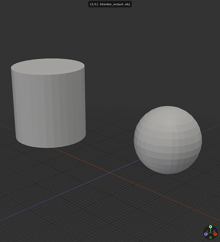Click the dark red negative X gizmo dot
The height and width of the screenshot is (242, 220).
207,231
